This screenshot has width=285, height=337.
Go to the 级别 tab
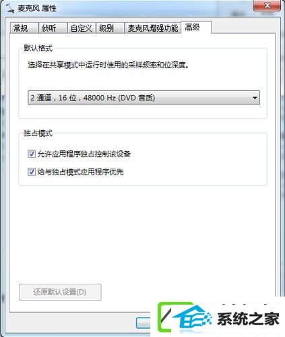(110, 28)
